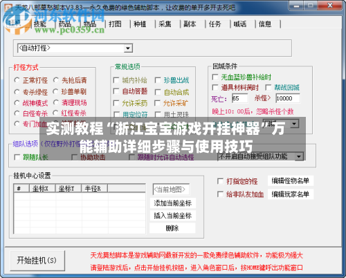Viewport: 346px width, 278px height.
Task: Choose the 红怪专杀 radio option
Action: [x=55, y=113]
